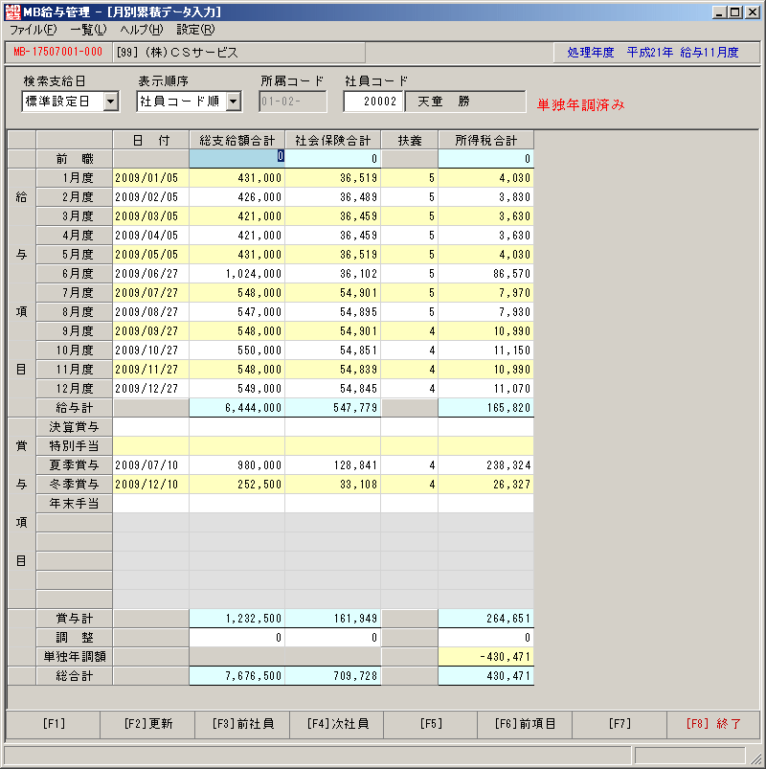Select 夏季賞与 総支給額合計 value 980,000
Viewport: 766px width, 769px height.
[237, 464]
